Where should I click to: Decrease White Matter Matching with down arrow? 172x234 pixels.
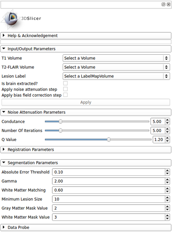[167, 192]
